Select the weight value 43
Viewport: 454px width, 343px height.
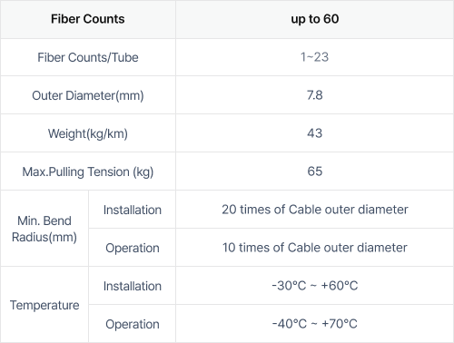[315, 133]
